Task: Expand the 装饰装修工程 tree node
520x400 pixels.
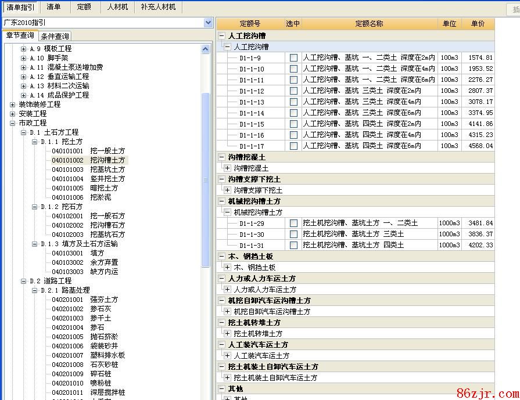Action: click(x=13, y=104)
